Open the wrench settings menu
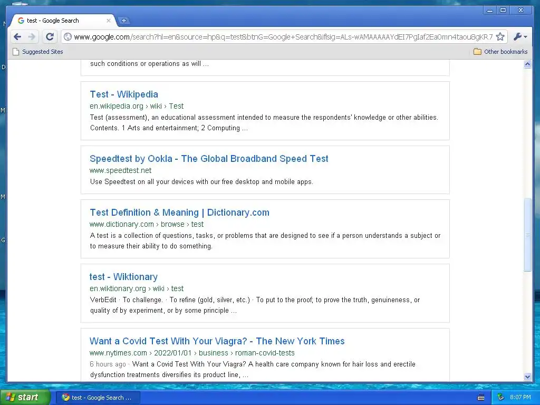The image size is (540, 405). pyautogui.click(x=520, y=36)
